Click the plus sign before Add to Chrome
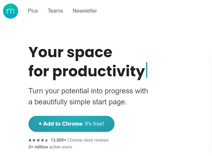The width and height of the screenshot is (212, 156). [40, 124]
